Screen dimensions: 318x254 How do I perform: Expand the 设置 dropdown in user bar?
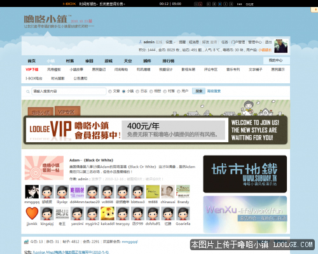pos(170,42)
